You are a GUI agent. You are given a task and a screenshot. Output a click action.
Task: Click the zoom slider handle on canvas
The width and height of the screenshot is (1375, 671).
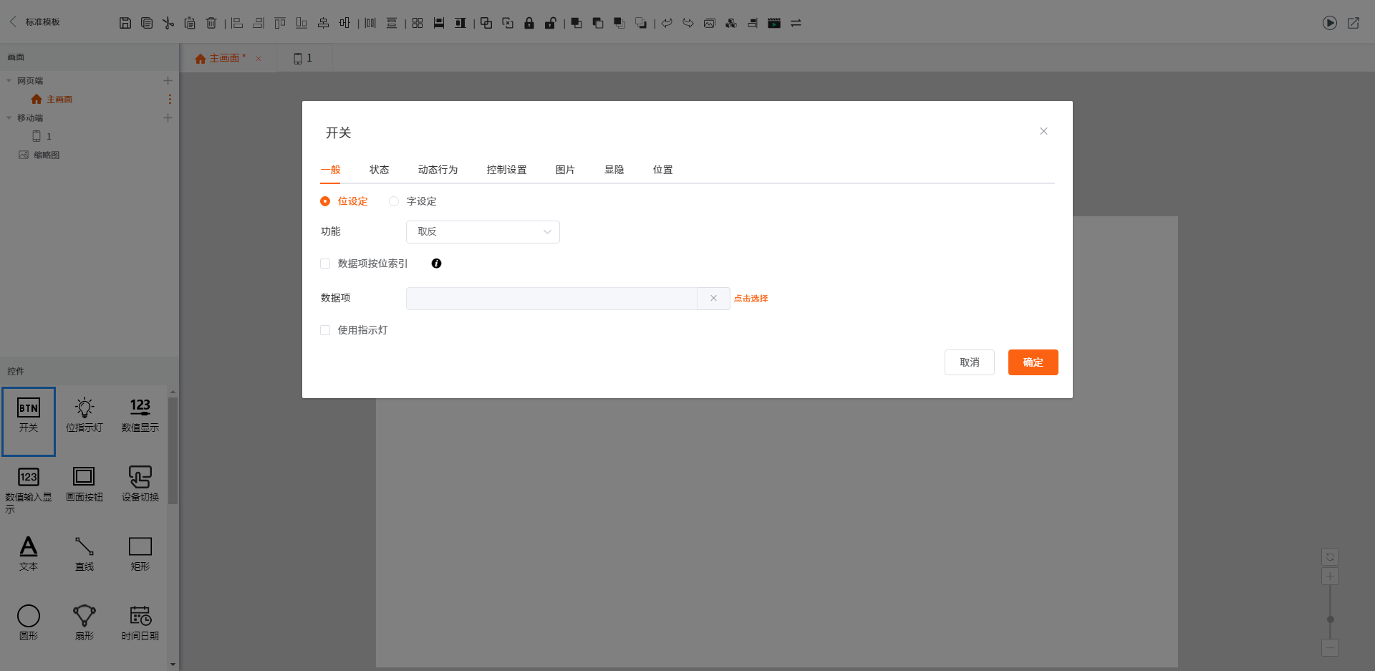point(1330,619)
